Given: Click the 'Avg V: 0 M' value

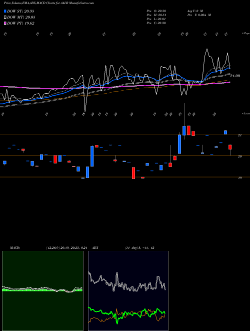Looking at the screenshot, I should [x=195, y=11].
